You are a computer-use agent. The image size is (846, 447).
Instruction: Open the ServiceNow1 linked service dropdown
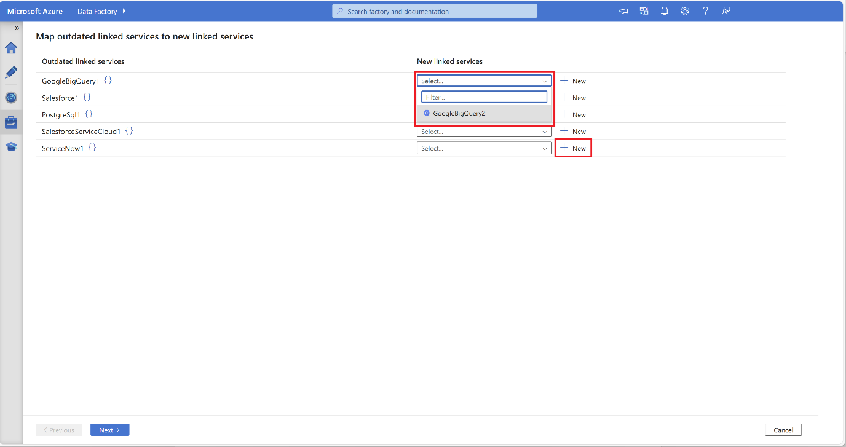tap(484, 148)
